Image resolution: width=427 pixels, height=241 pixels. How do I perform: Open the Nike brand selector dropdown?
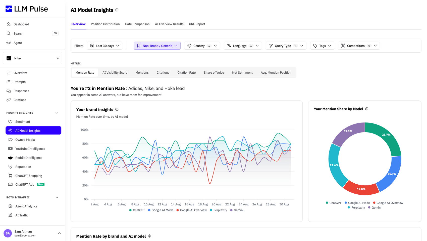[x=32, y=58]
